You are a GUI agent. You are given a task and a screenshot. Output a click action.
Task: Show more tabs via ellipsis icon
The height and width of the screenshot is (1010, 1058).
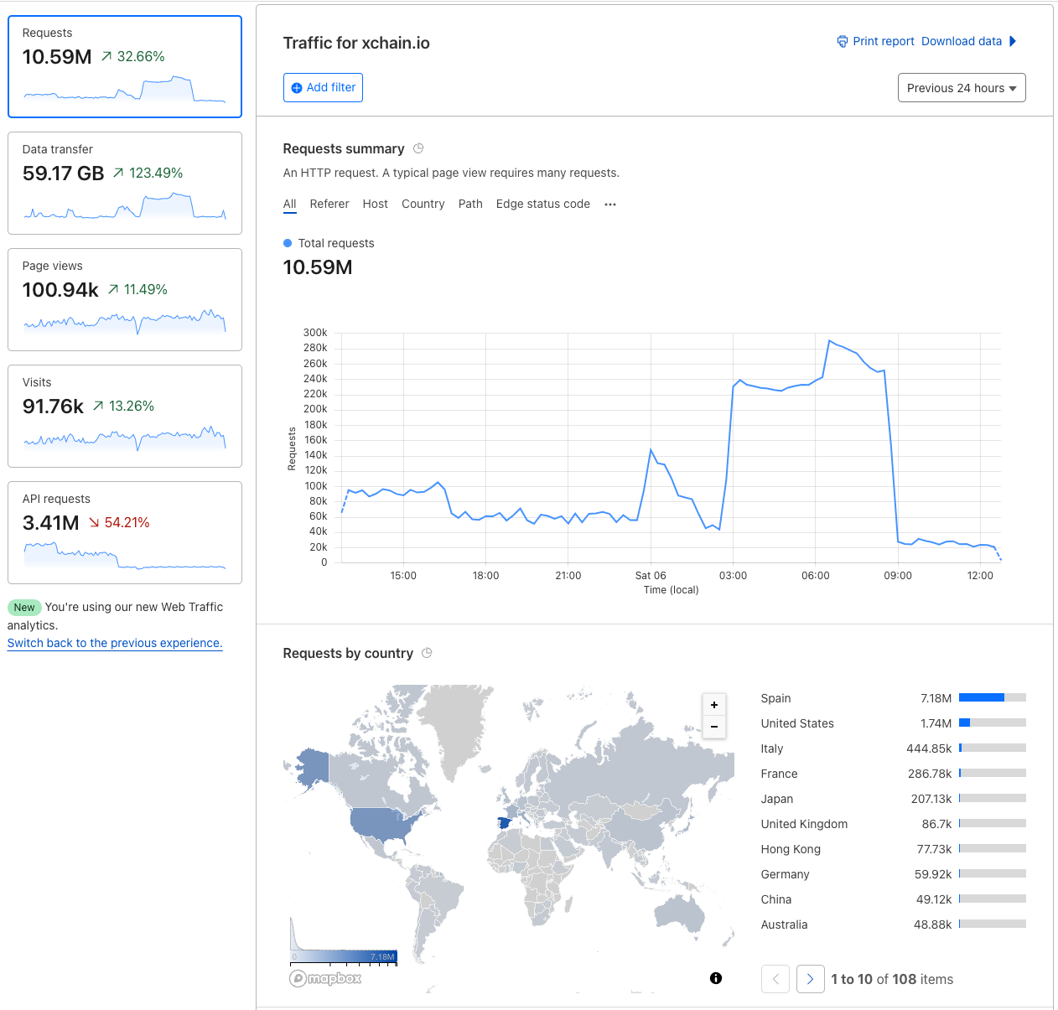[610, 205]
